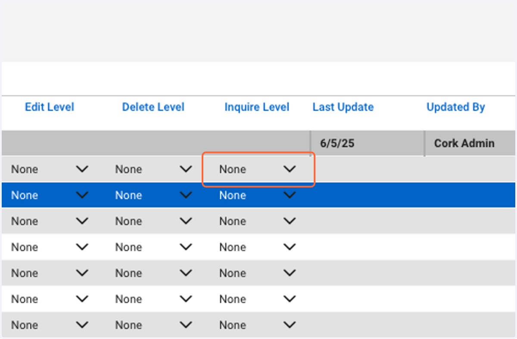This screenshot has height=339, width=517.
Task: Select the 6/5/25 last update cell
Action: (368, 143)
